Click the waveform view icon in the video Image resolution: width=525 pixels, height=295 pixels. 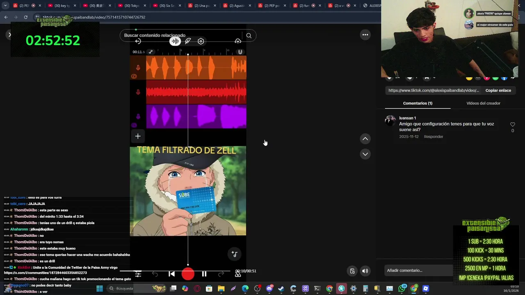(175, 41)
